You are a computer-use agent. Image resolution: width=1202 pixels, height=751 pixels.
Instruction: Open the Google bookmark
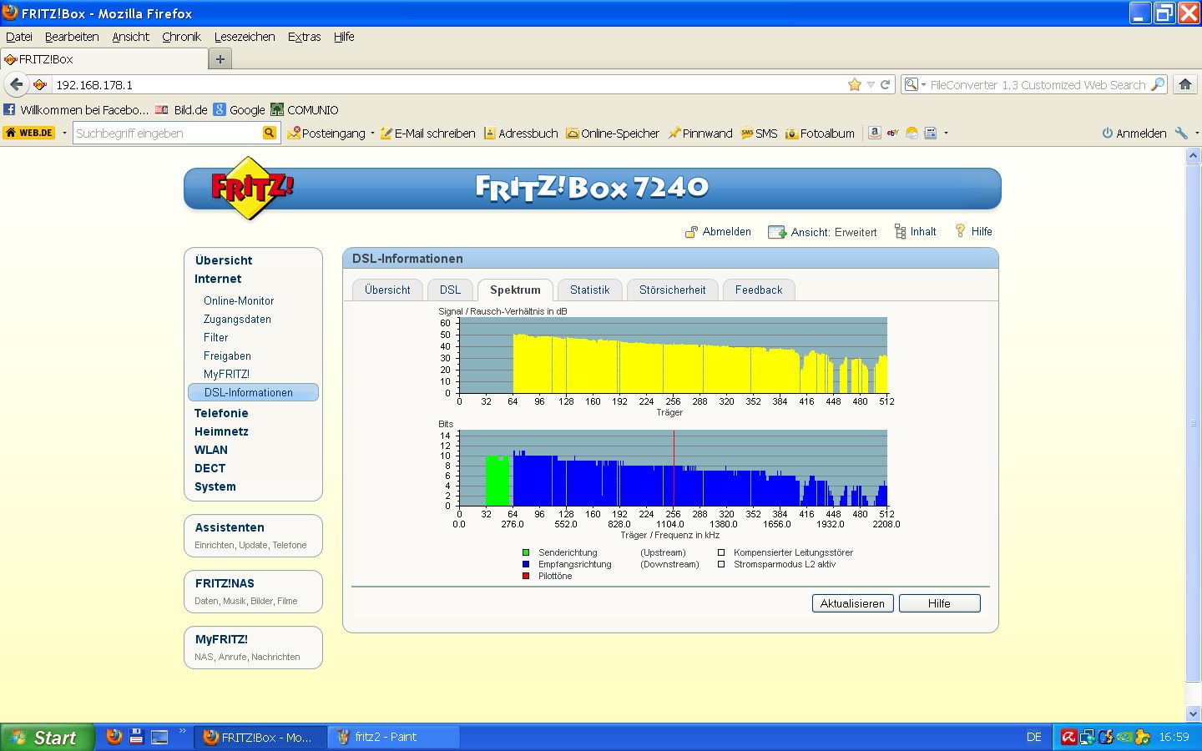pyautogui.click(x=239, y=109)
